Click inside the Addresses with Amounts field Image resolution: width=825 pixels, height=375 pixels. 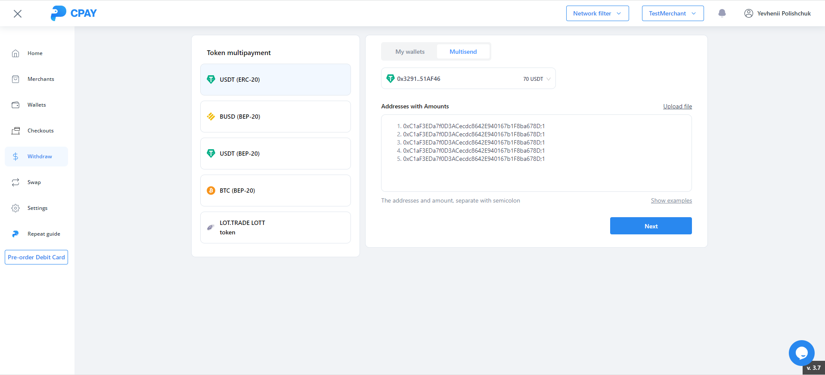pos(536,172)
